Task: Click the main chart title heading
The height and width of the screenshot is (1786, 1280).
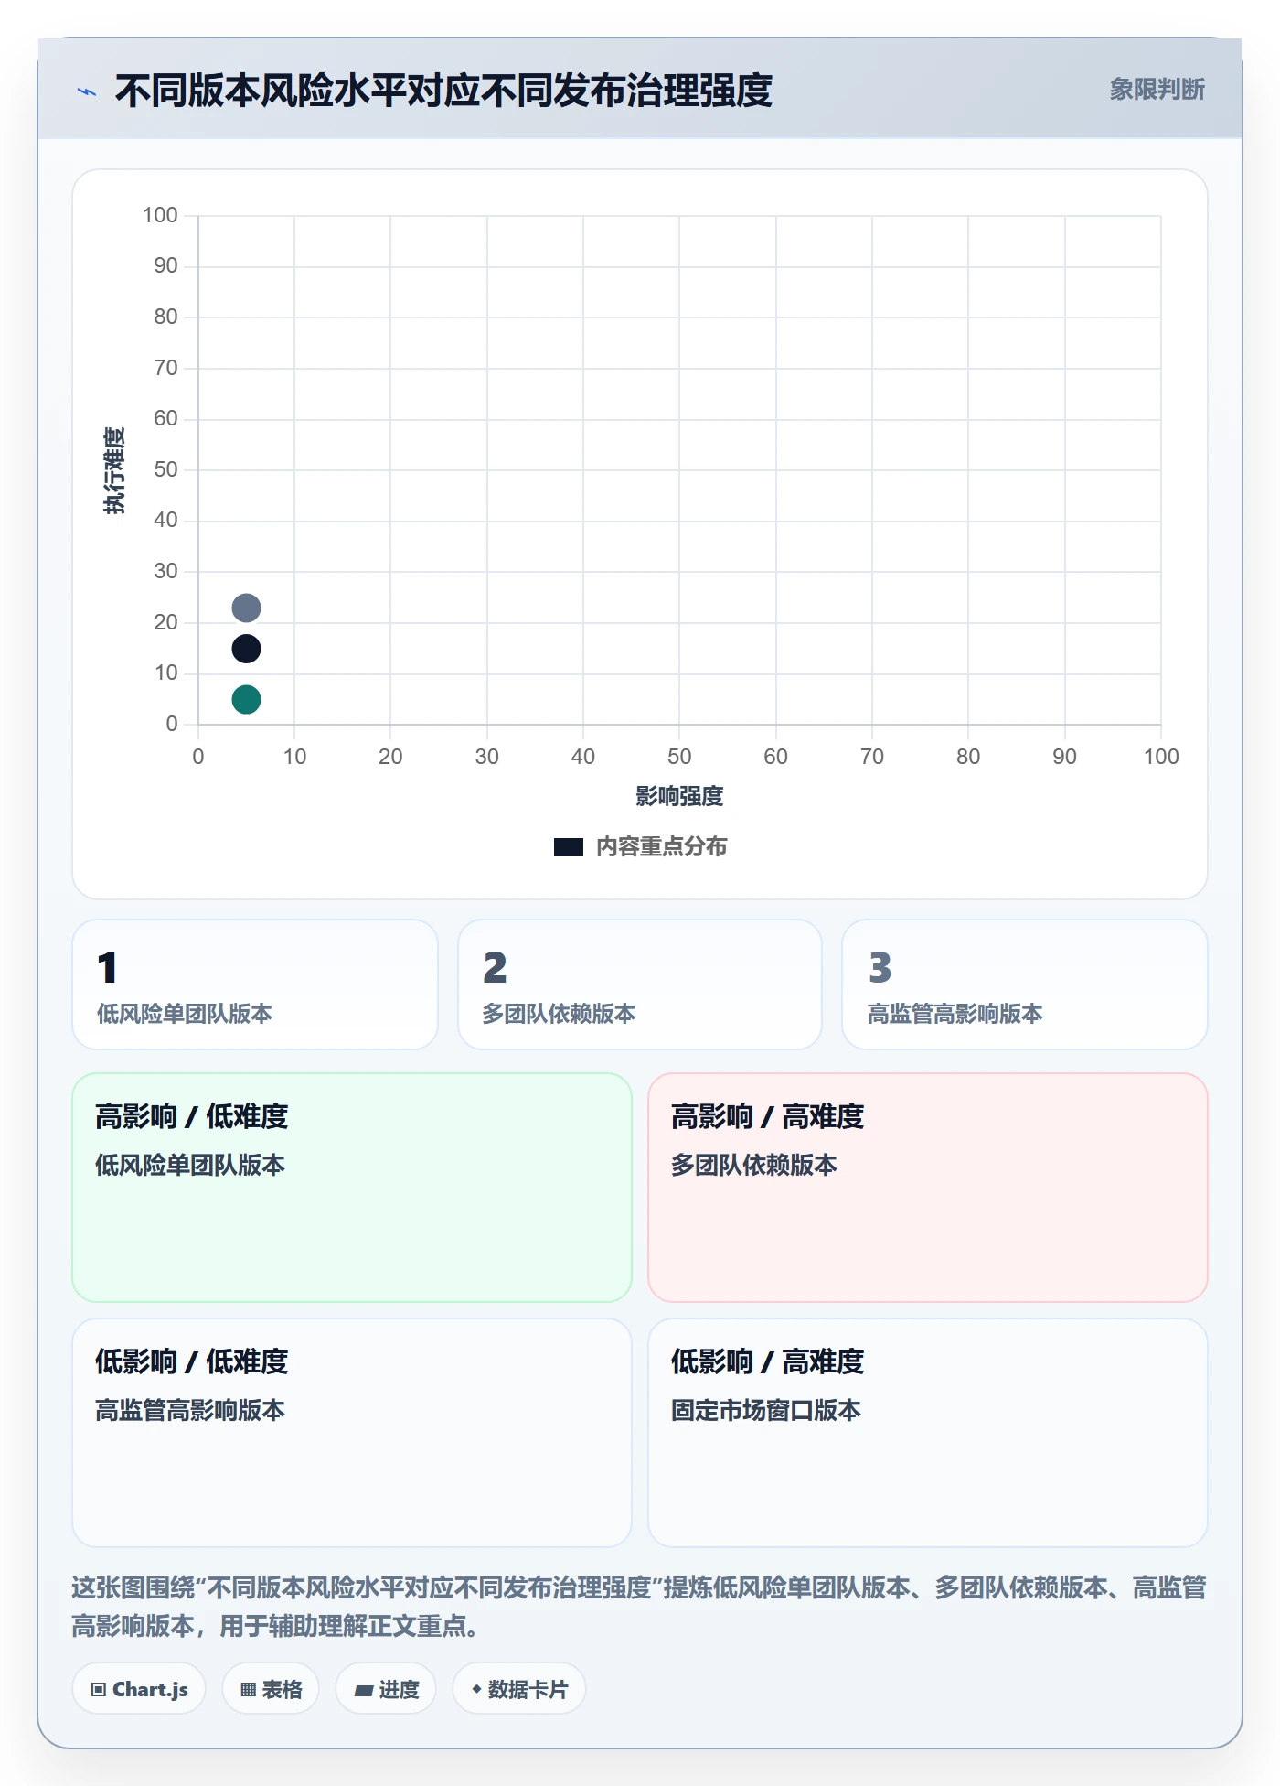Action: pyautogui.click(x=443, y=91)
